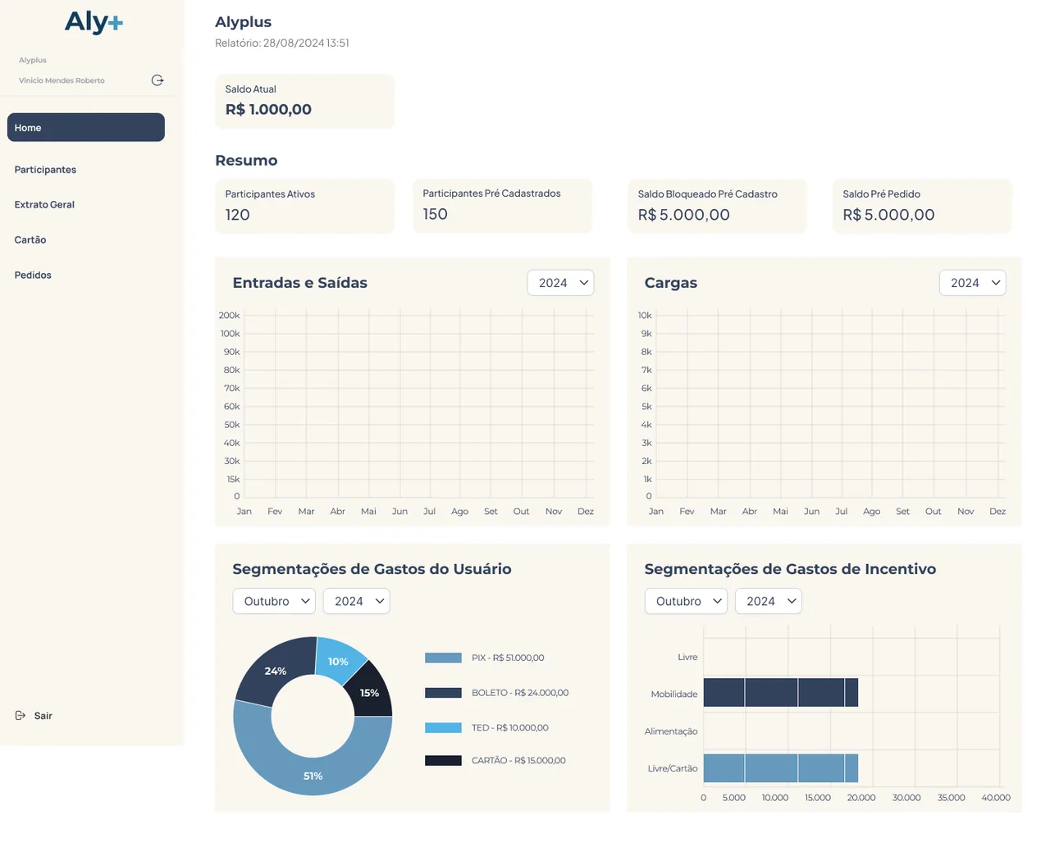Image resolution: width=1050 pixels, height=856 pixels.
Task: Change the year for Gastos do Usuário
Action: point(356,601)
